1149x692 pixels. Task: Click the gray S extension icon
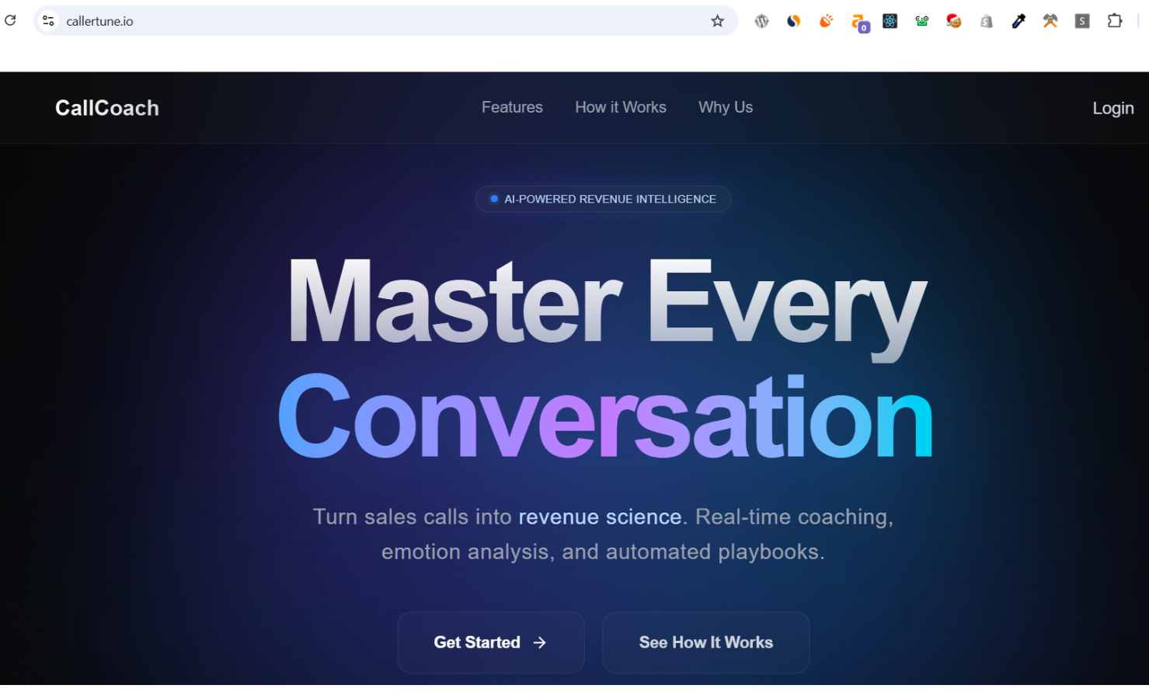(1081, 21)
